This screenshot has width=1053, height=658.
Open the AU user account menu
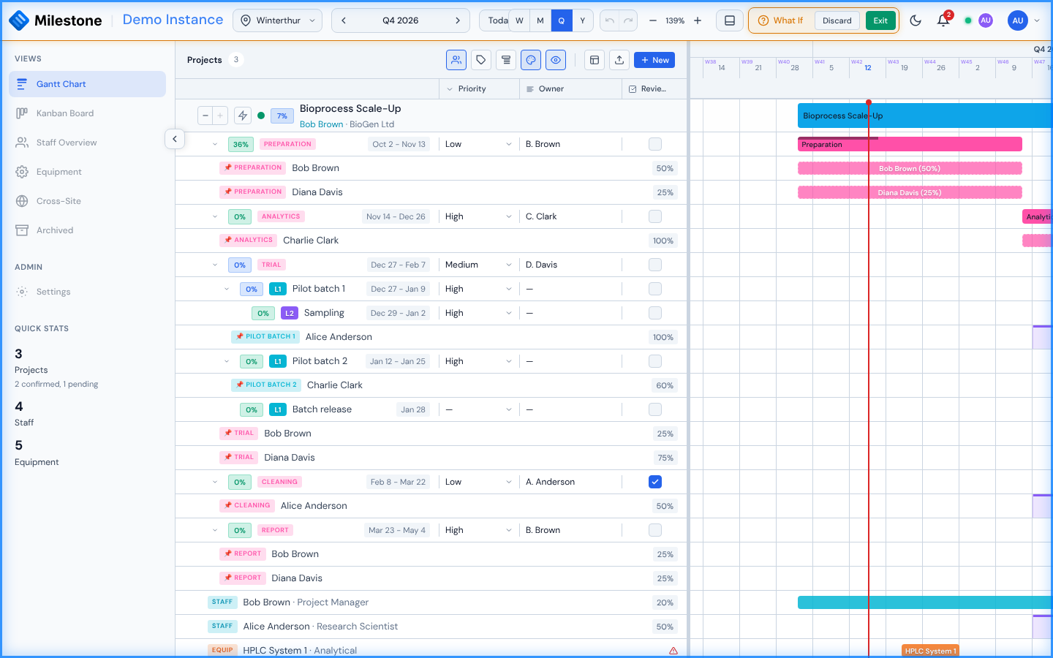pyautogui.click(x=1024, y=20)
